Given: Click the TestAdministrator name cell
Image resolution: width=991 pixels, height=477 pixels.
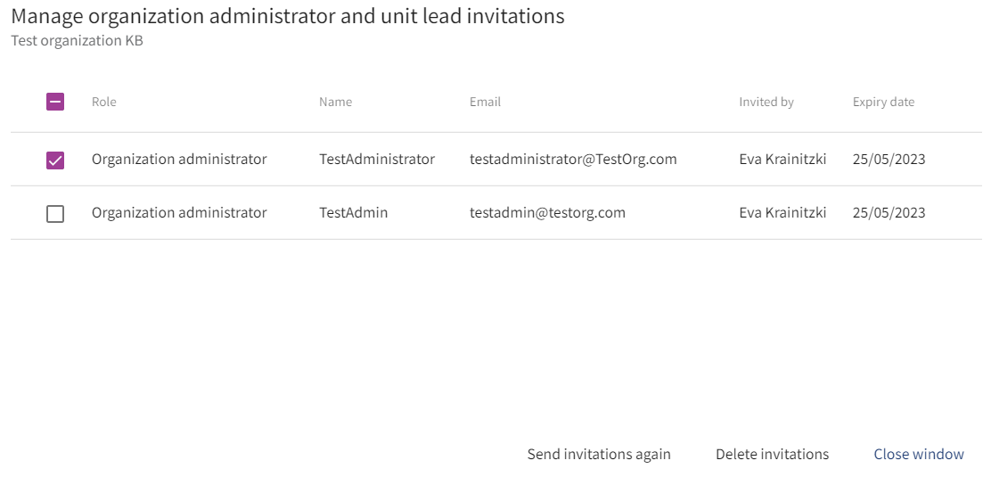Looking at the screenshot, I should [377, 160].
